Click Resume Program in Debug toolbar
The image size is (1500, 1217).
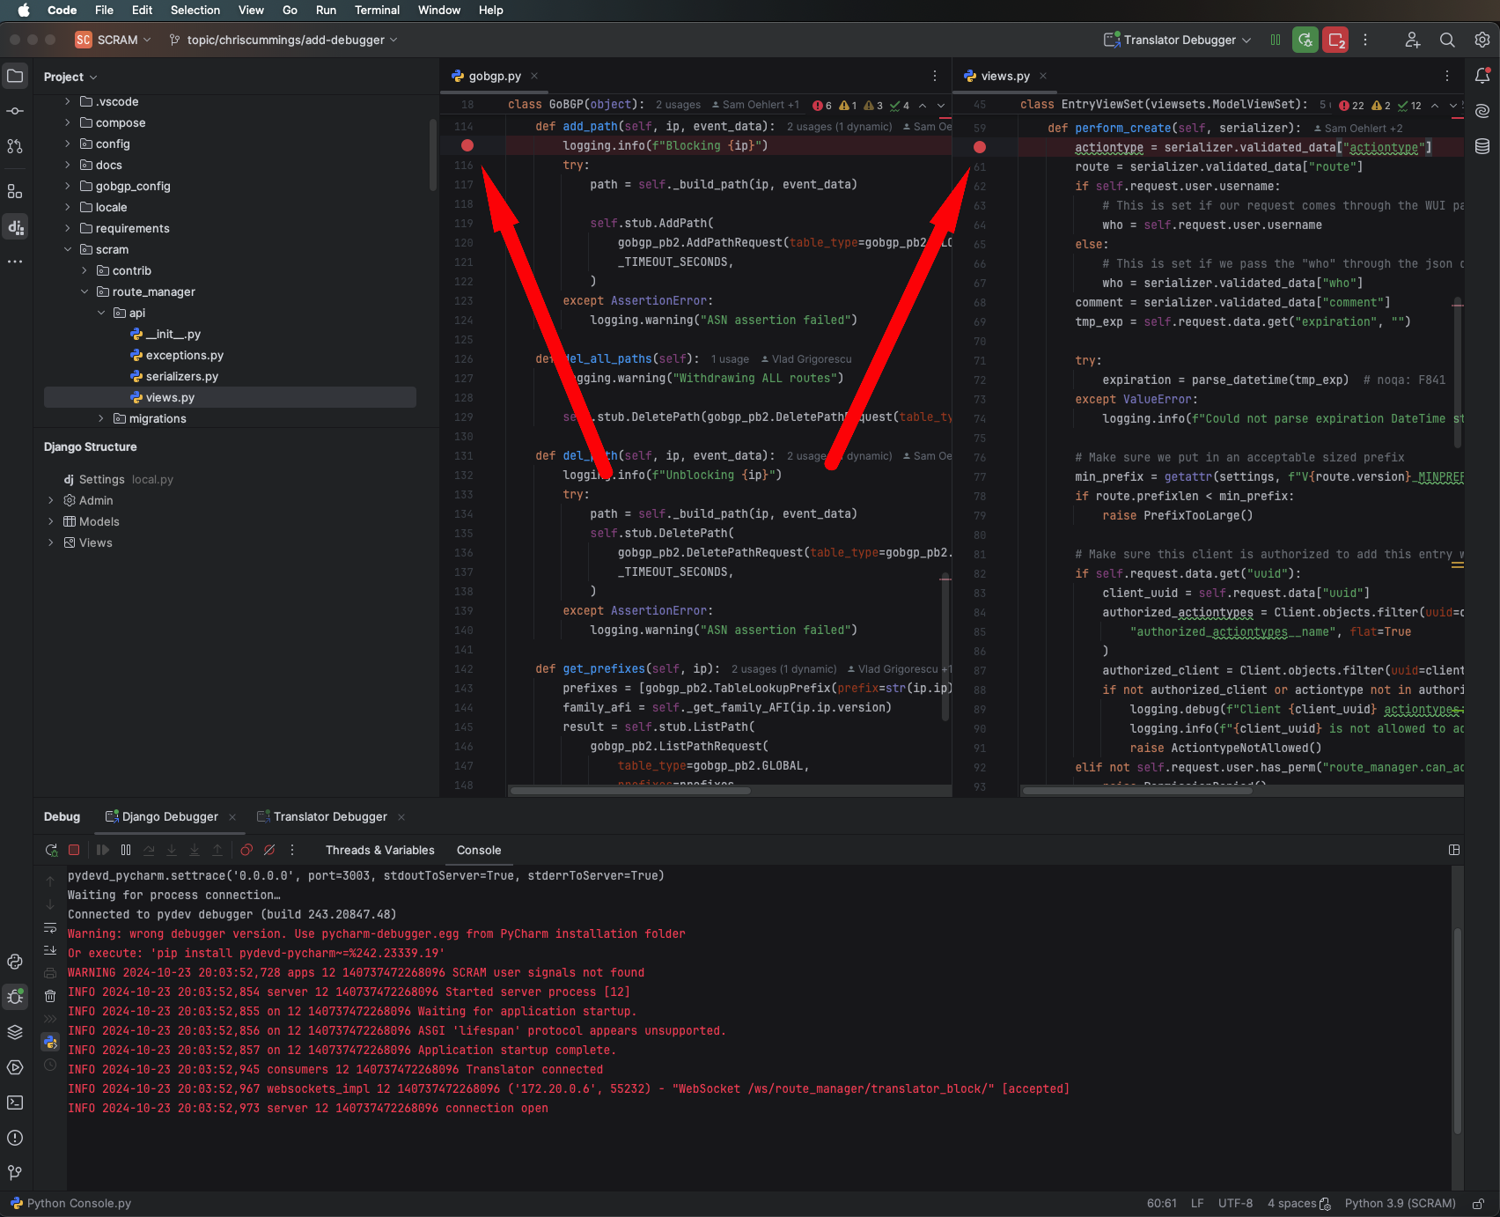(x=103, y=850)
